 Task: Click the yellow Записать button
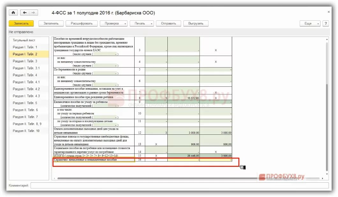(x=21, y=23)
